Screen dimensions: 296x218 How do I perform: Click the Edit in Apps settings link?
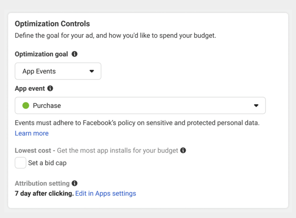point(105,193)
